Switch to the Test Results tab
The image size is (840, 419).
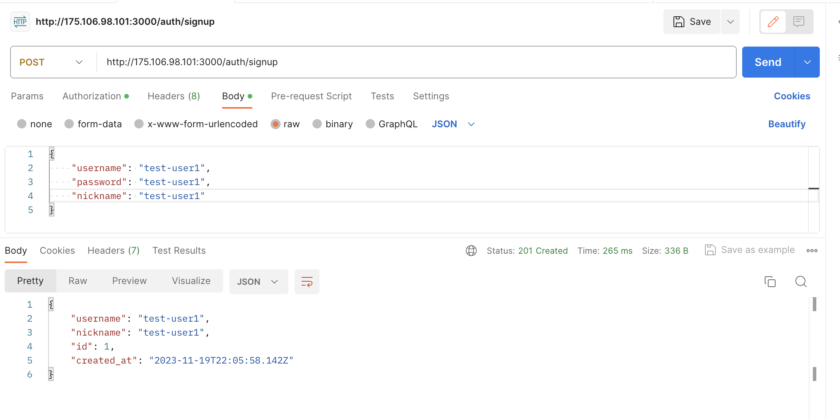click(179, 251)
